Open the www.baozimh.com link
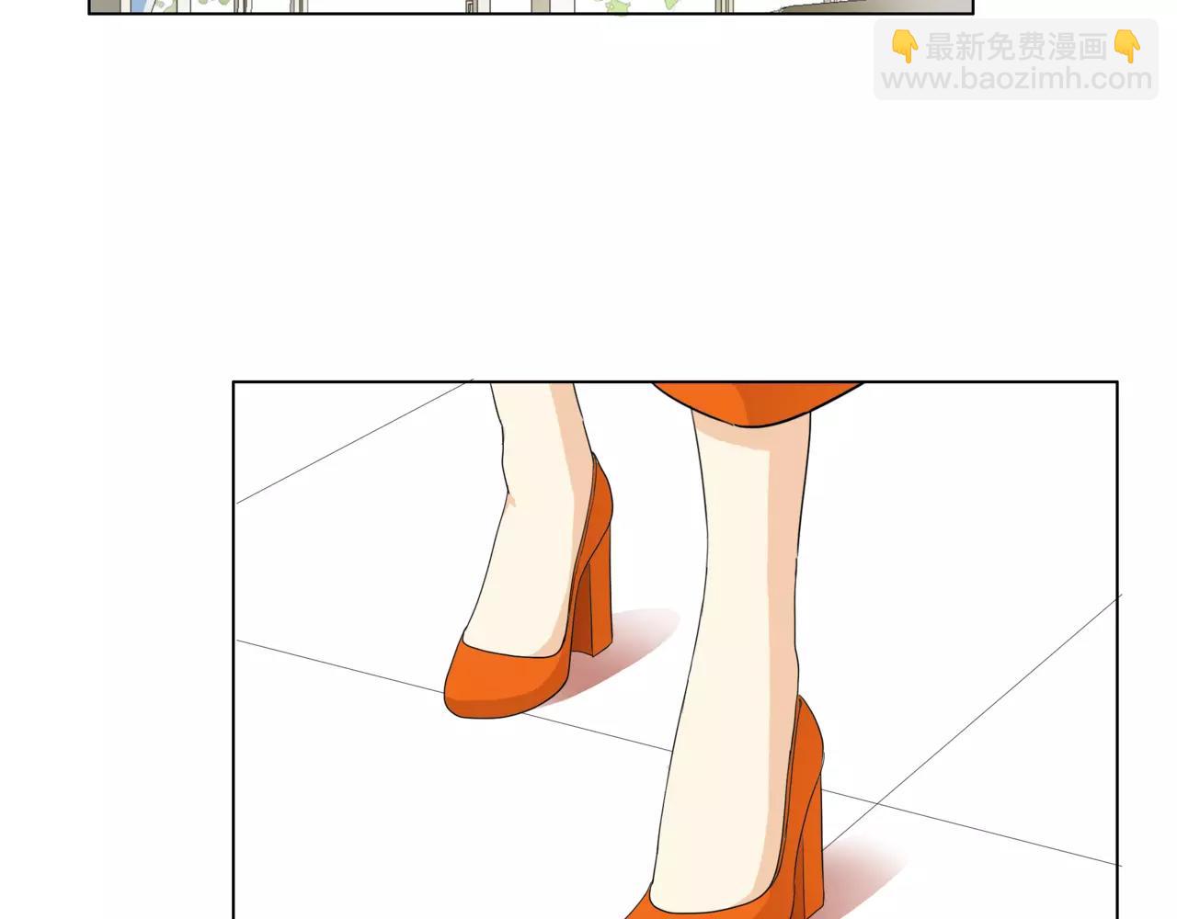This screenshot has width=1177, height=919. pos(1016,80)
